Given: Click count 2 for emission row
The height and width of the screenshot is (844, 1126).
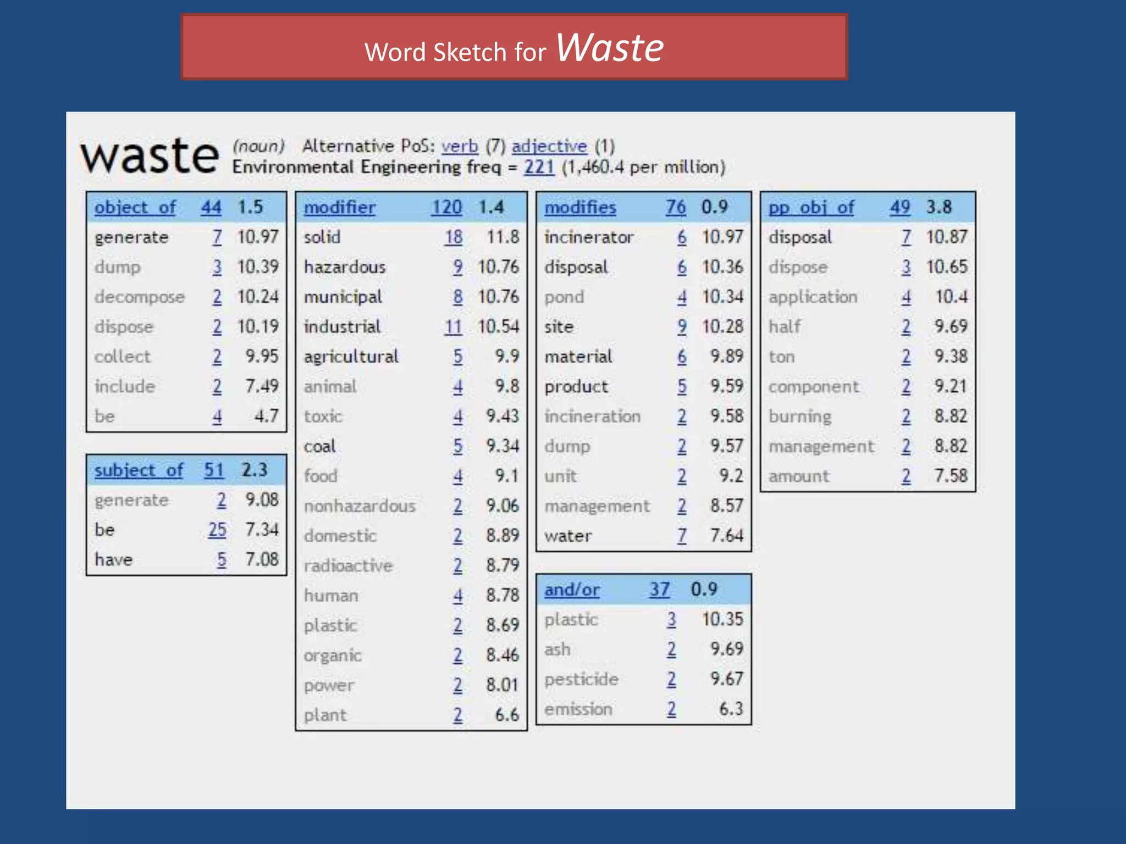Looking at the screenshot, I should [x=671, y=709].
